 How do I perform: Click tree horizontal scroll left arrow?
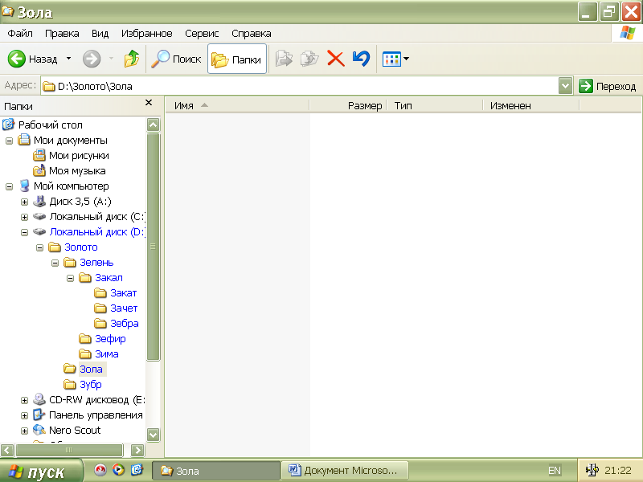click(7, 450)
